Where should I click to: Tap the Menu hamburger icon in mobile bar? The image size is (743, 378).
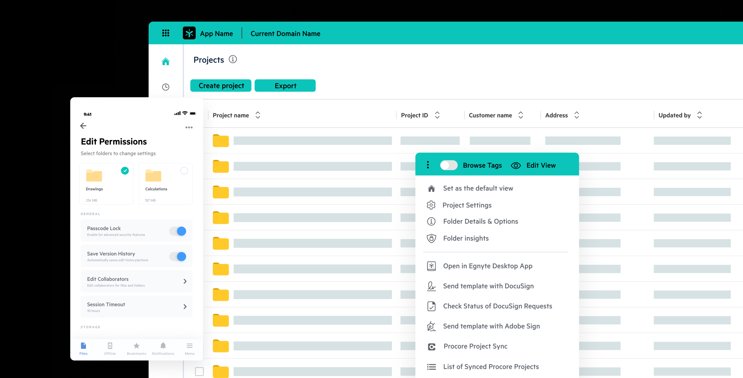pyautogui.click(x=189, y=346)
